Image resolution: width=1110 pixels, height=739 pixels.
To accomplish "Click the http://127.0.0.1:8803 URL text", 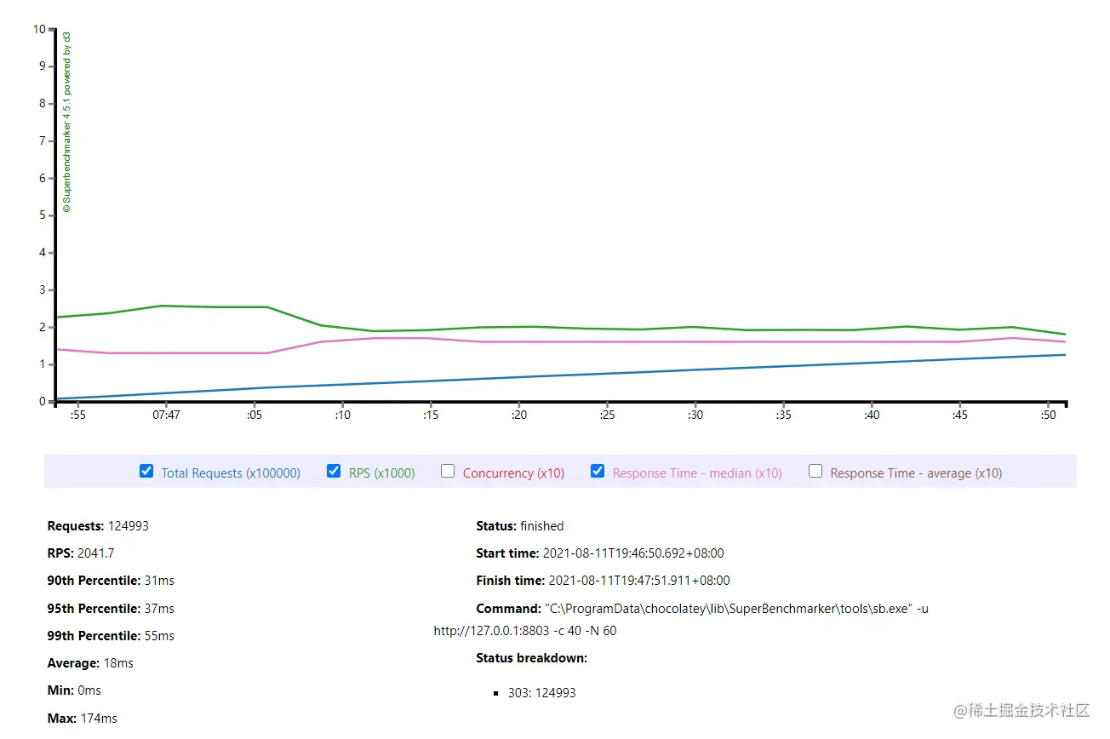I will click(x=491, y=631).
